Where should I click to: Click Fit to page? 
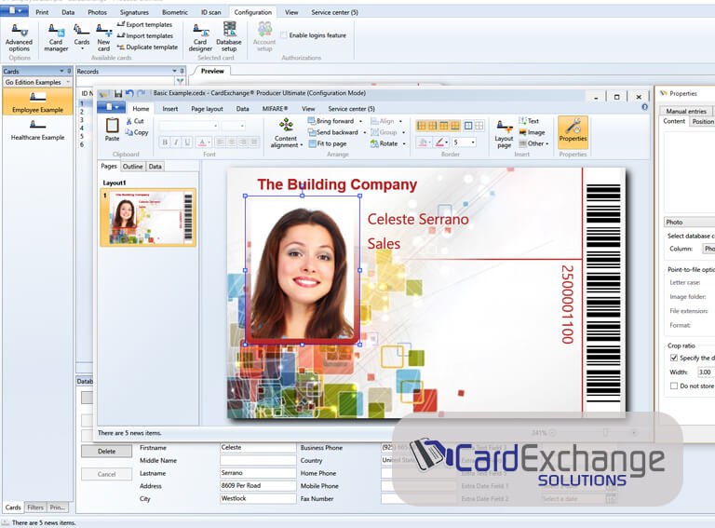[x=328, y=143]
